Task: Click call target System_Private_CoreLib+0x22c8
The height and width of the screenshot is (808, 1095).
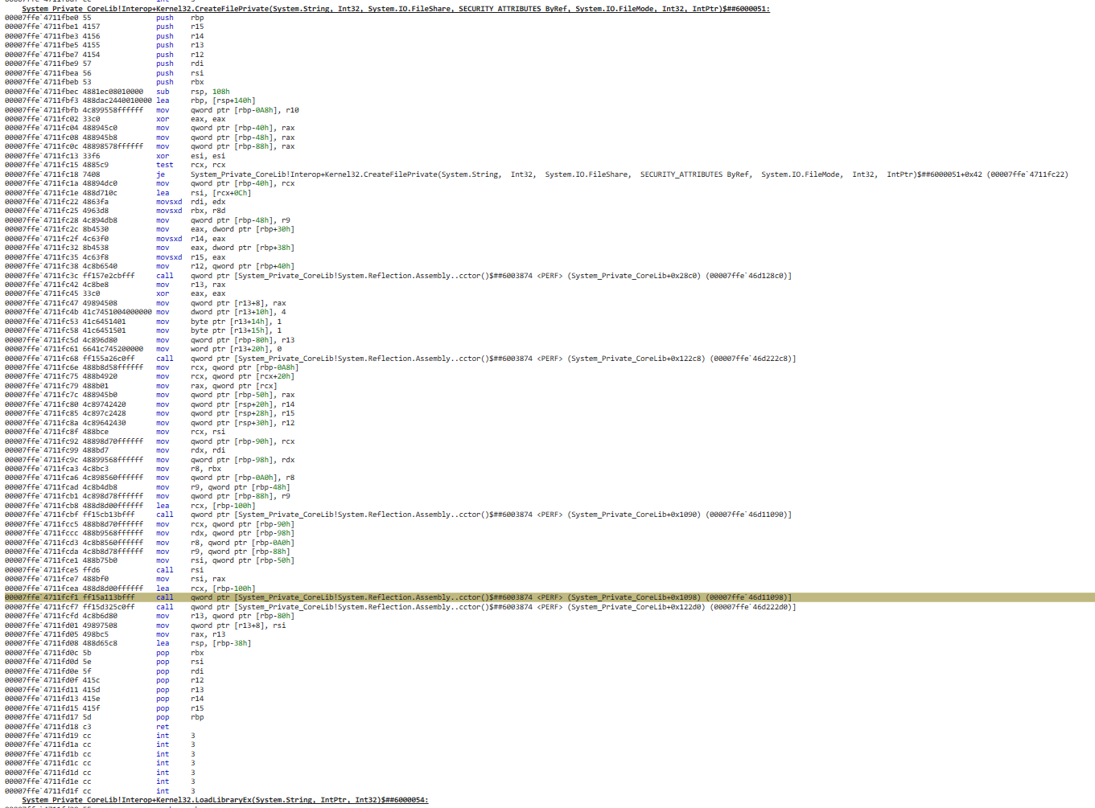Action: click(x=493, y=359)
